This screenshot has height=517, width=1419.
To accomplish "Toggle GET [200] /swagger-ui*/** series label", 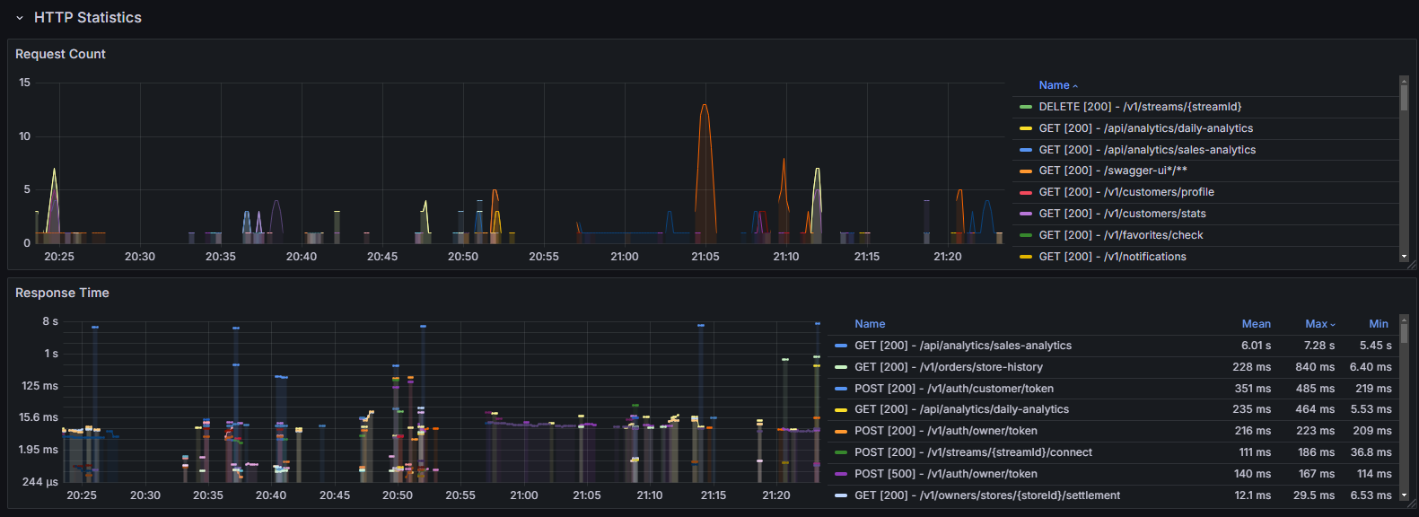I will pos(1113,171).
